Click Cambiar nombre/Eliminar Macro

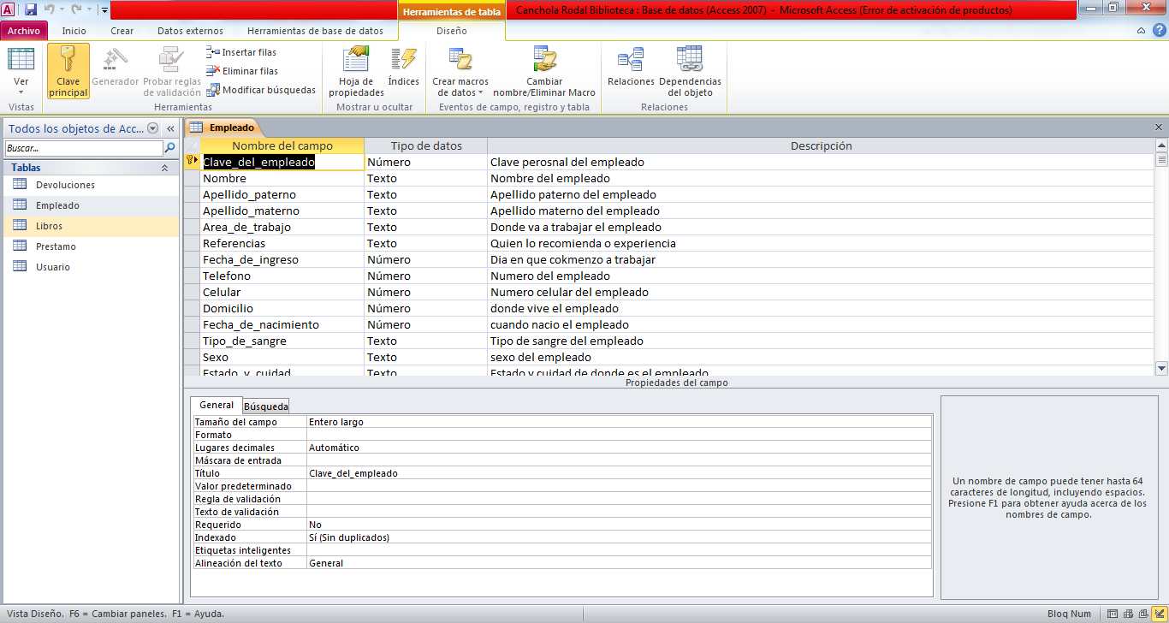point(544,72)
